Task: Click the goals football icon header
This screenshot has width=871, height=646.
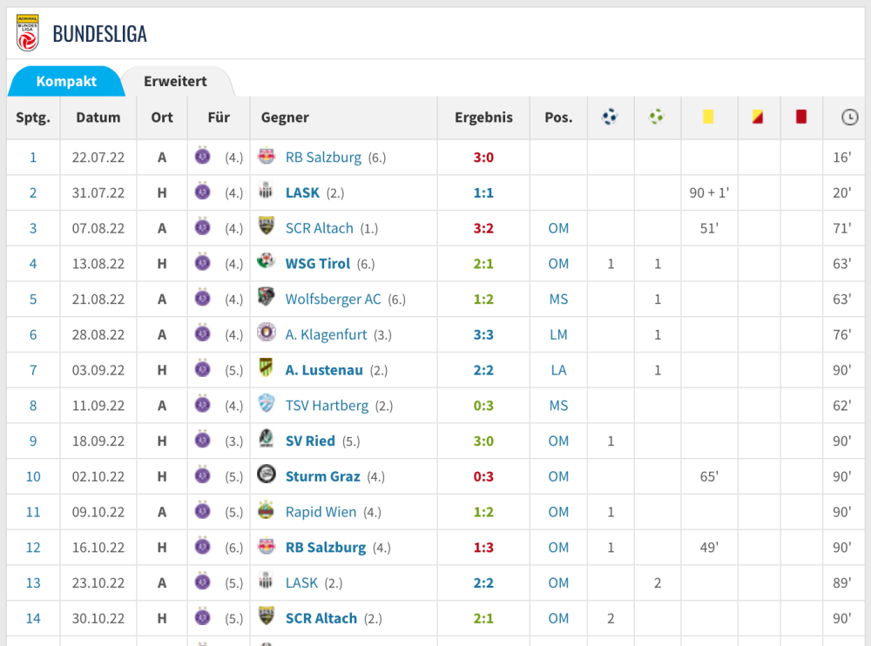Action: [x=610, y=117]
